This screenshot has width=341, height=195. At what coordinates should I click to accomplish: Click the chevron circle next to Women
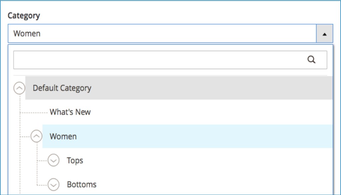36,136
